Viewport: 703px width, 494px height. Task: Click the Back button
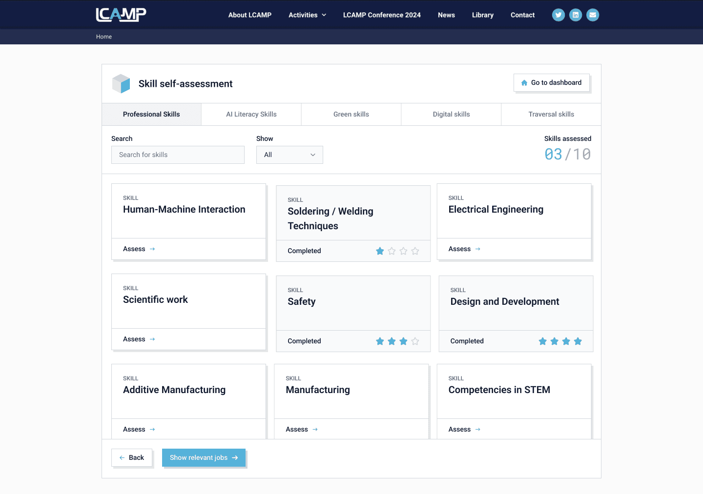click(x=132, y=457)
